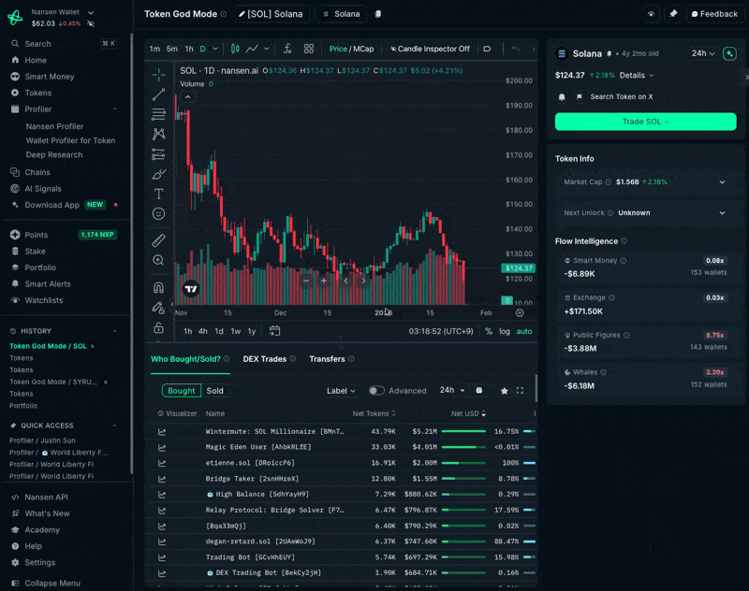This screenshot has width=749, height=591.
Task: Open Smart Money in the sidebar
Action: (50, 77)
